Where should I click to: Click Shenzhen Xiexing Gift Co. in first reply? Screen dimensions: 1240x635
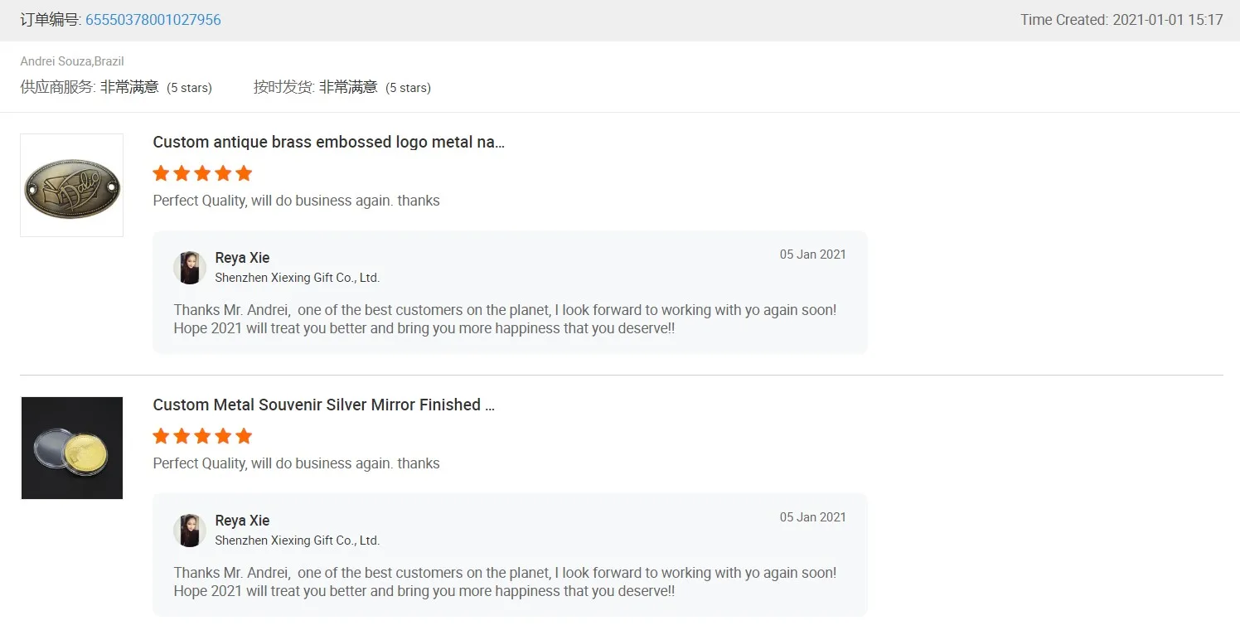coord(297,278)
